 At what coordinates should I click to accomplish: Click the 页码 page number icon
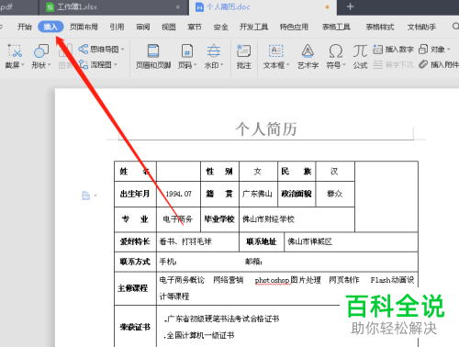[187, 50]
